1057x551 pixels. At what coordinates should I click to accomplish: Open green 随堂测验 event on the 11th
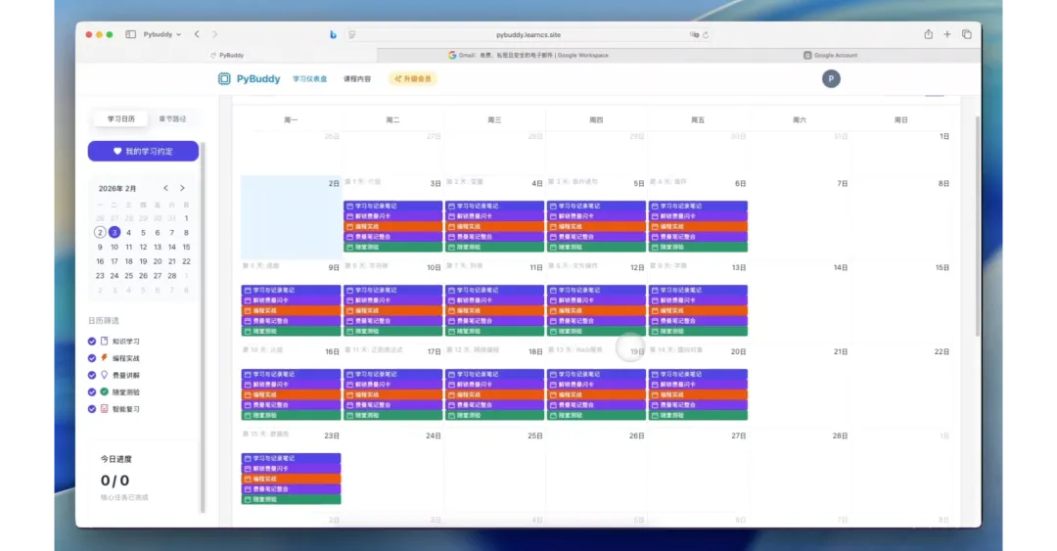point(495,331)
